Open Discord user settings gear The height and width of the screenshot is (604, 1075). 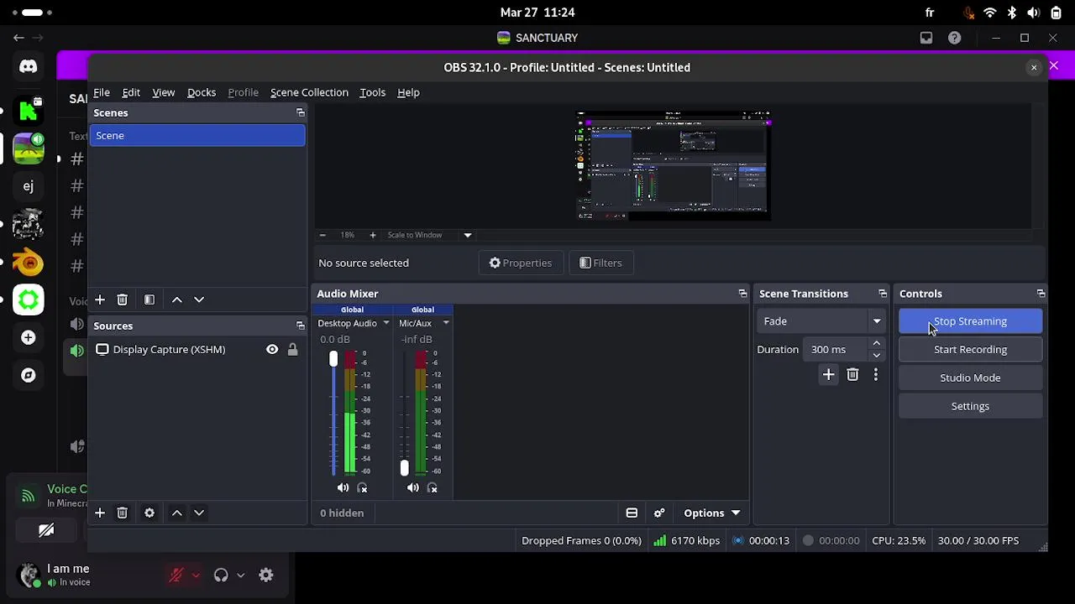point(266,575)
